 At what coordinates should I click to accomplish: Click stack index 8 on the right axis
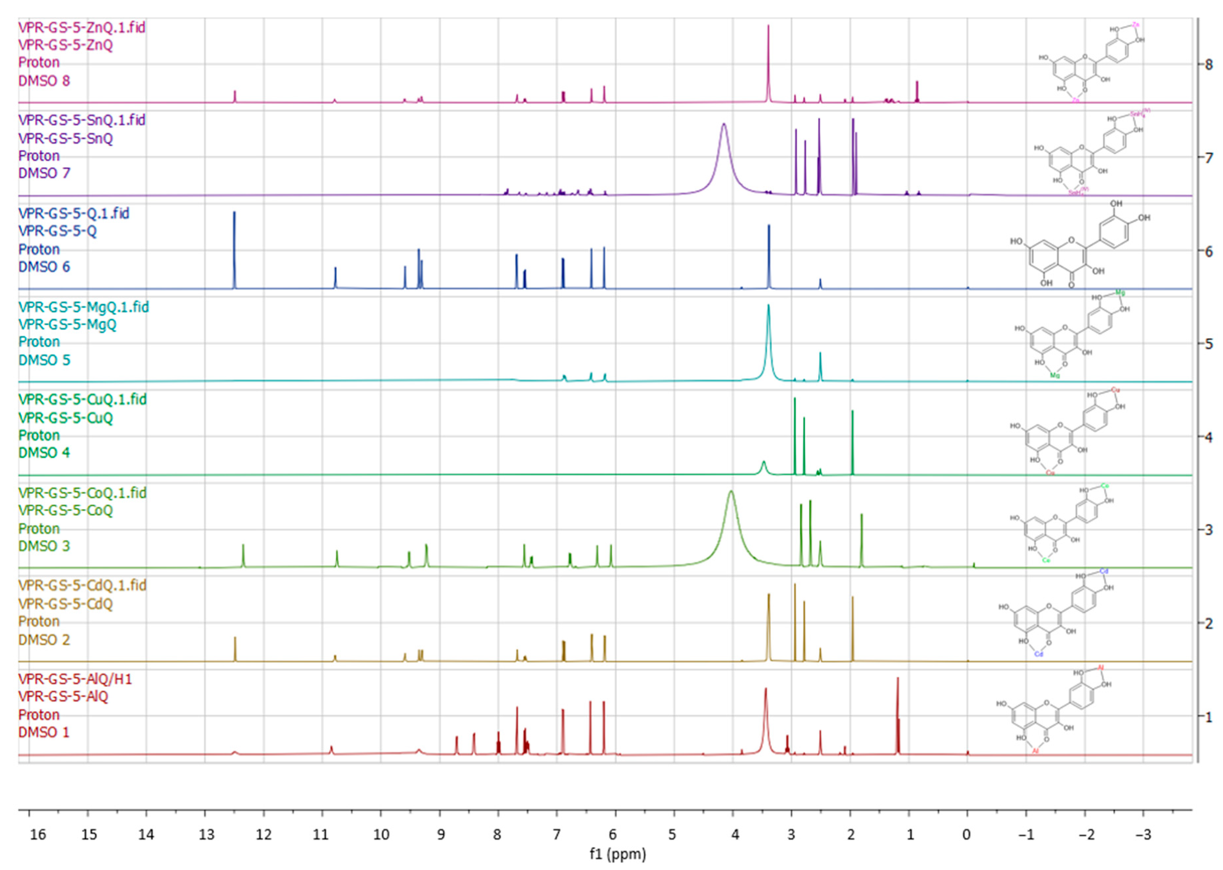[1208, 65]
